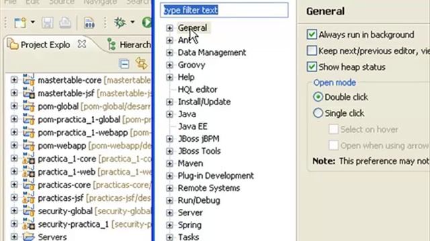The width and height of the screenshot is (430, 241).
Task: Expand the Data Management preferences node
Action: (x=169, y=52)
